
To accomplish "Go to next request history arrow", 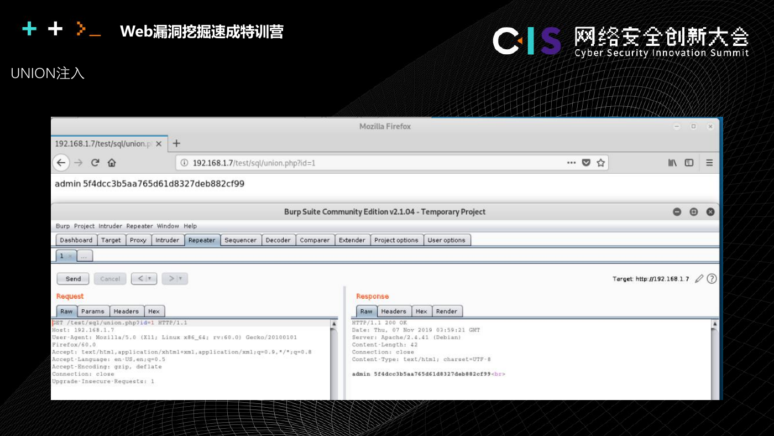I will click(175, 279).
